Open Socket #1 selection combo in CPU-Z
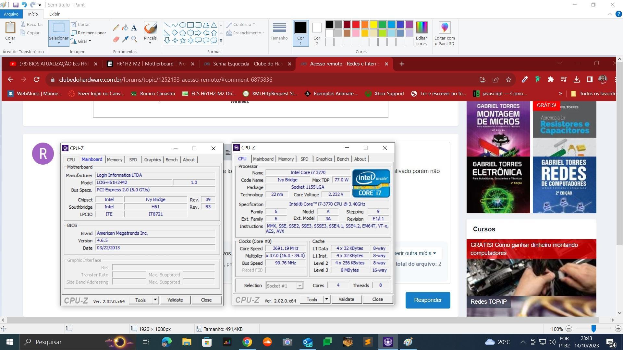The width and height of the screenshot is (623, 350). coord(285,286)
